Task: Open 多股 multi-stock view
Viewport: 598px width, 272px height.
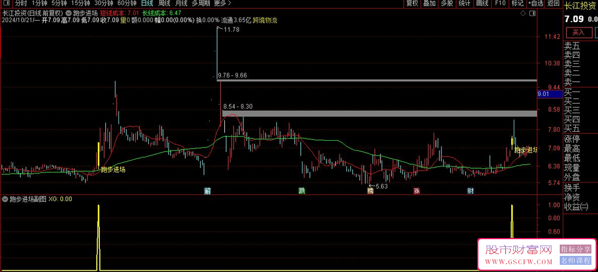Action: click(447, 4)
